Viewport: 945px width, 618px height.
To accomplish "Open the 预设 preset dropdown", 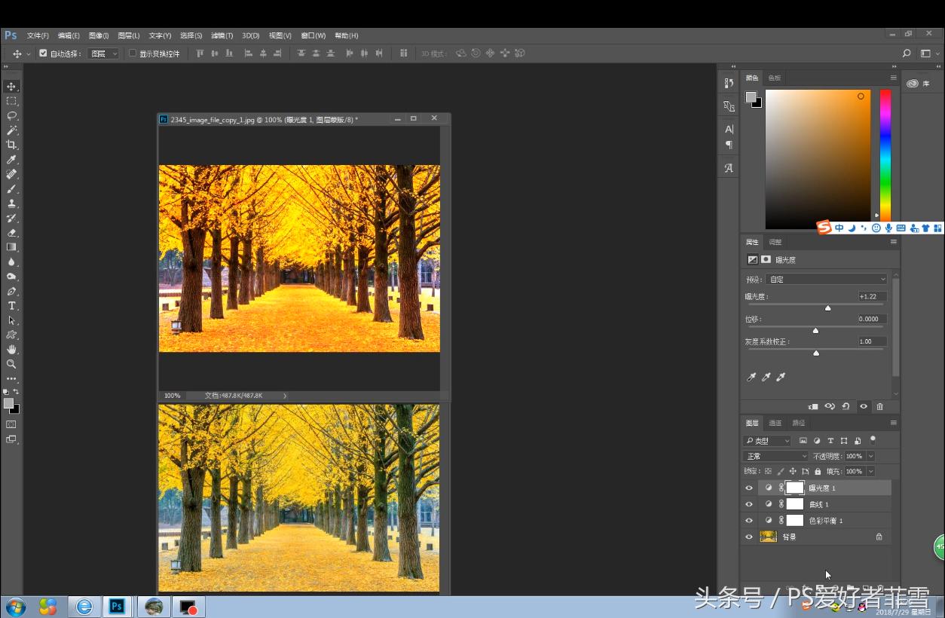I will pyautogui.click(x=827, y=280).
